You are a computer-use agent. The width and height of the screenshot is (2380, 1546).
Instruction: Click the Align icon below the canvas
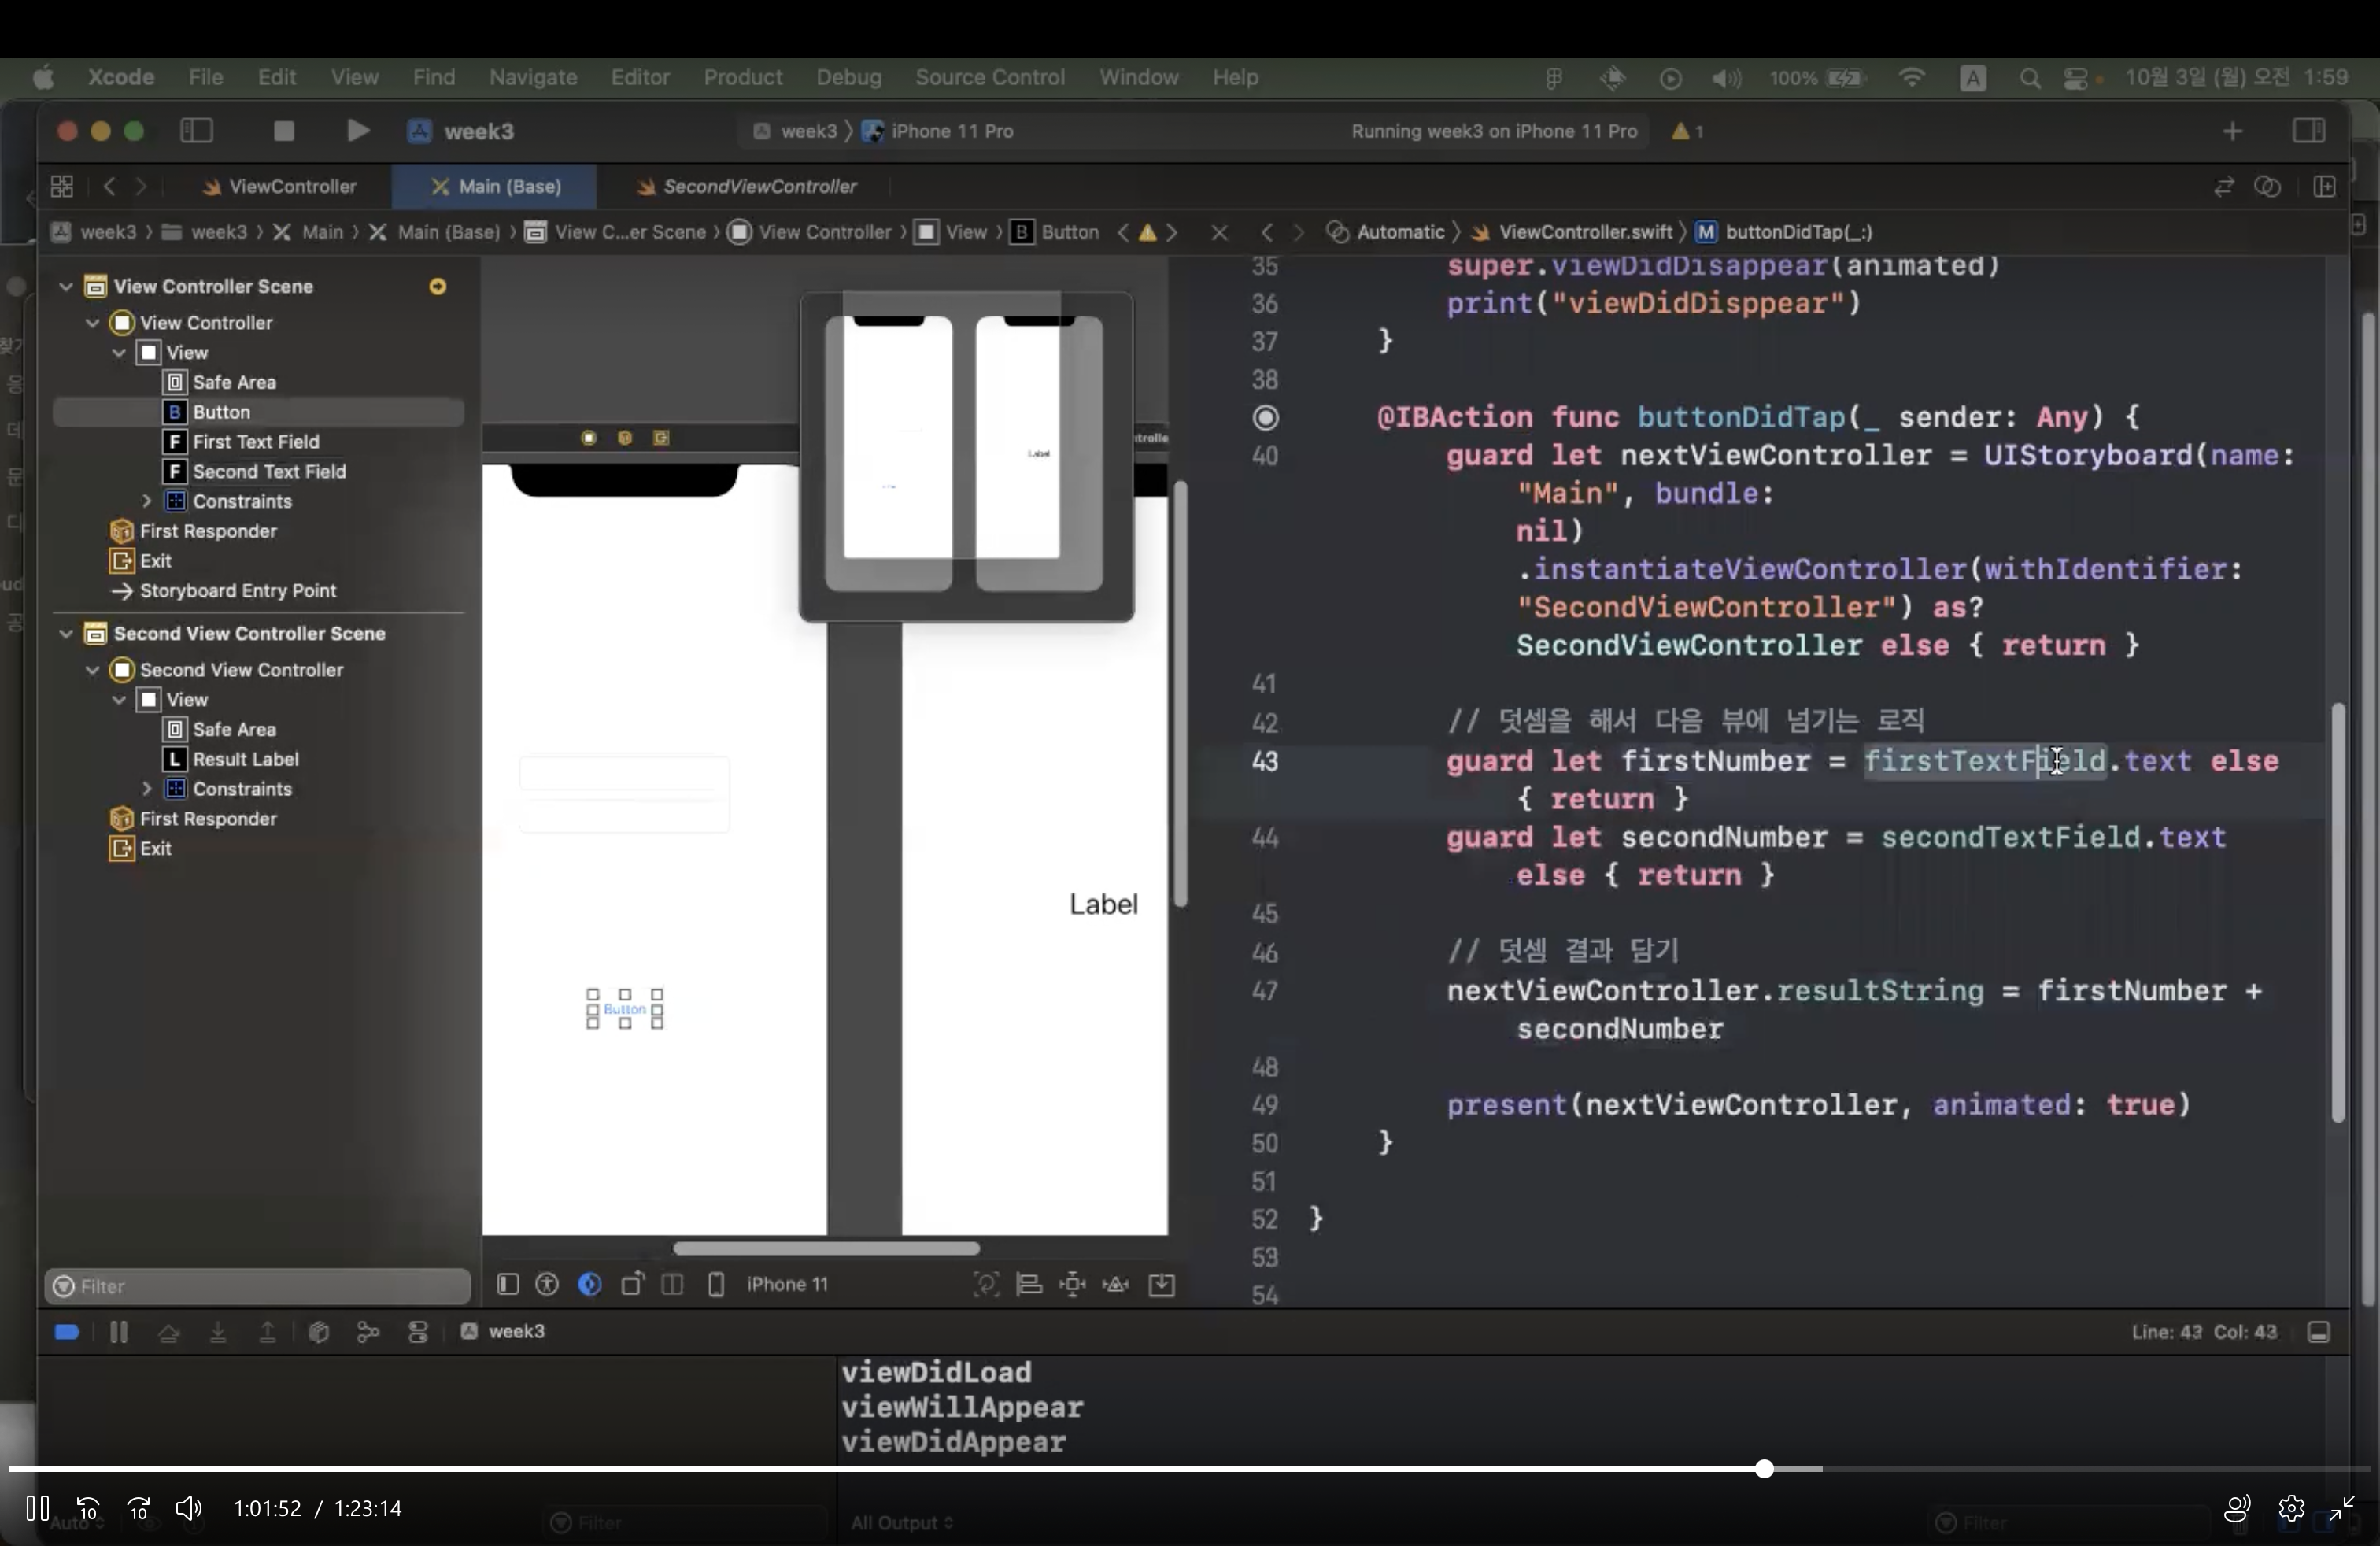coord(1029,1284)
